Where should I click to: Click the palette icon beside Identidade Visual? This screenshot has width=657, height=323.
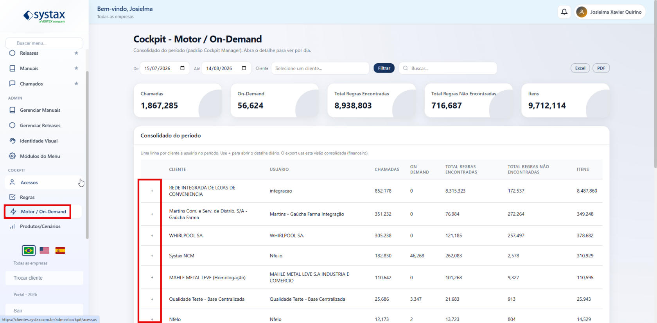point(13,141)
